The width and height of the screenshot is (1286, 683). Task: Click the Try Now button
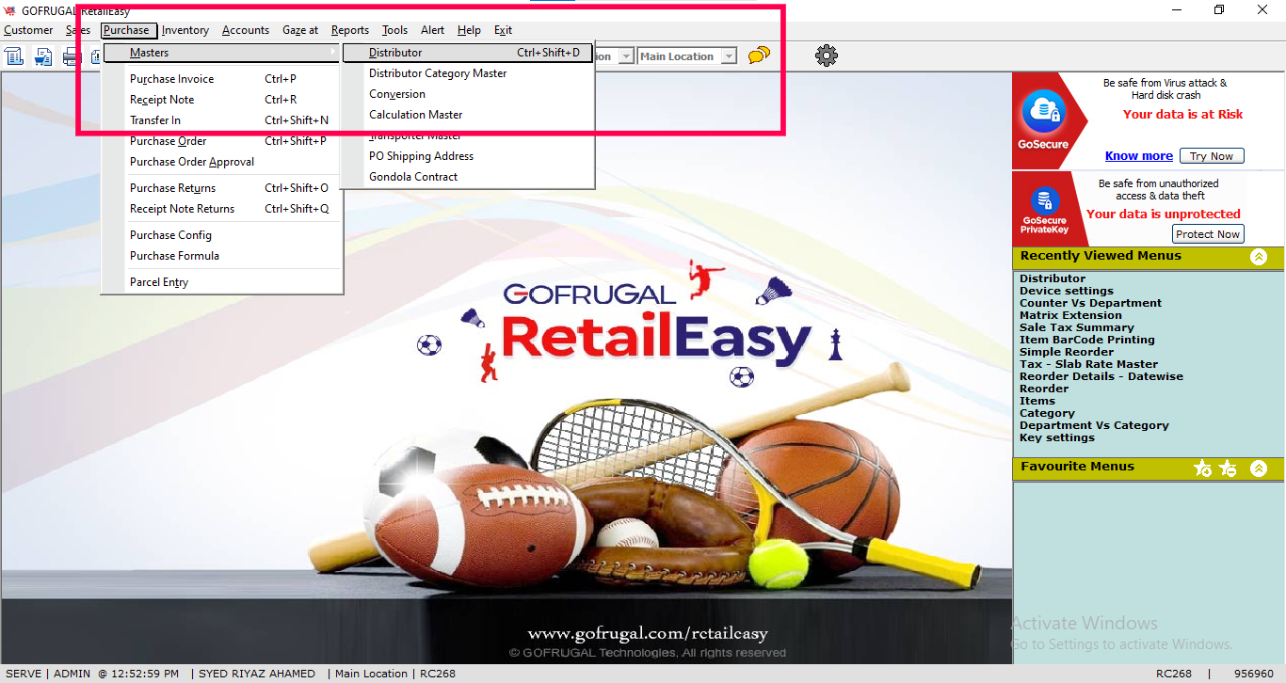click(1212, 156)
